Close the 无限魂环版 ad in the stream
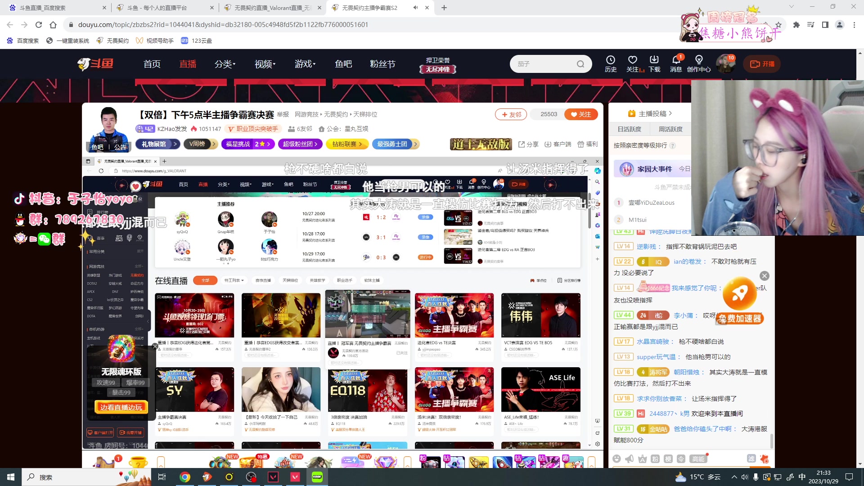 [155, 346]
